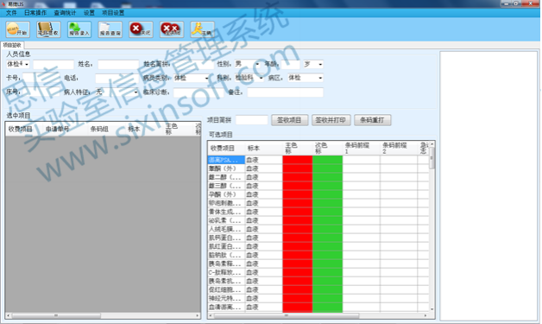Screen dimensions: 542x324
Task: Open 报告查询 document icon
Action: pyautogui.click(x=110, y=29)
